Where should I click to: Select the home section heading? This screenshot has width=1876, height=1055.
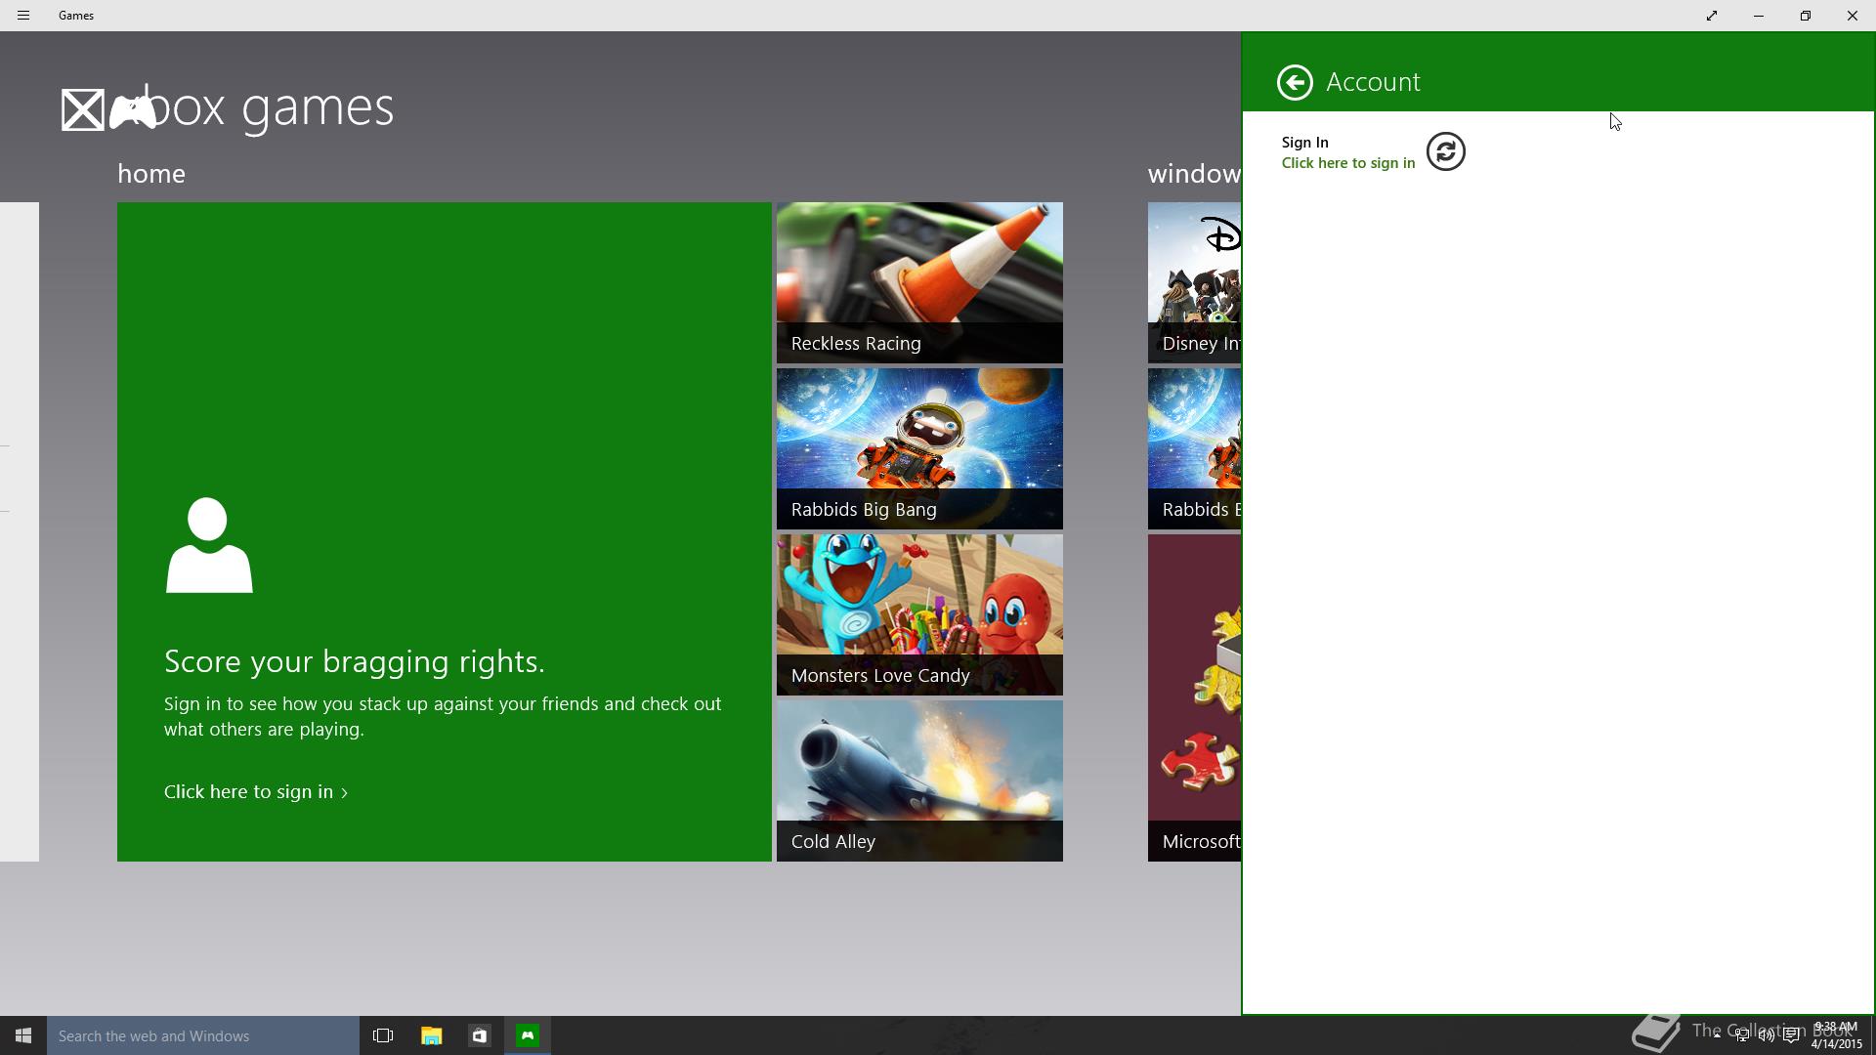[x=151, y=174]
